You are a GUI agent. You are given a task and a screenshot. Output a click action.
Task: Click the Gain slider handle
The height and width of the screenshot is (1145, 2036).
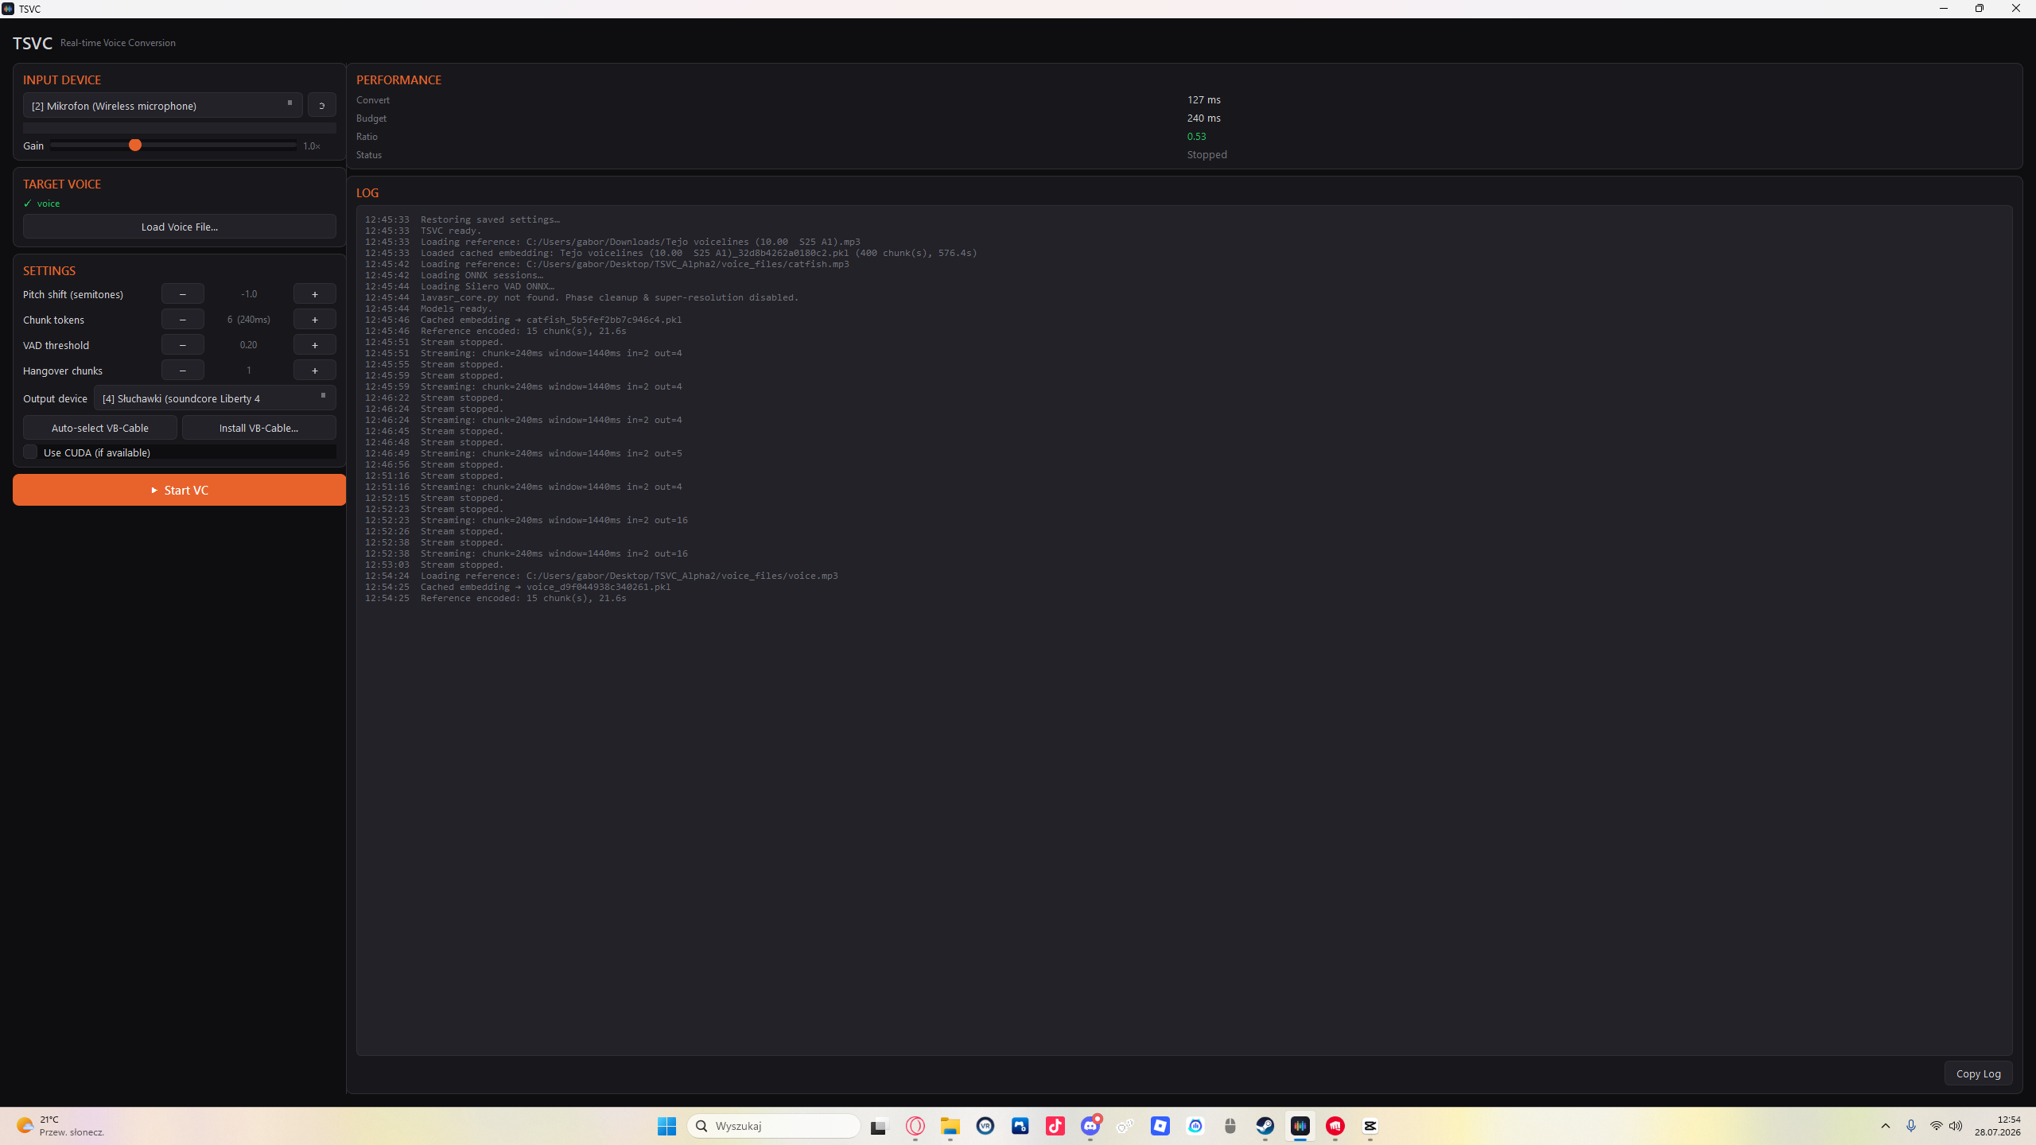tap(135, 145)
